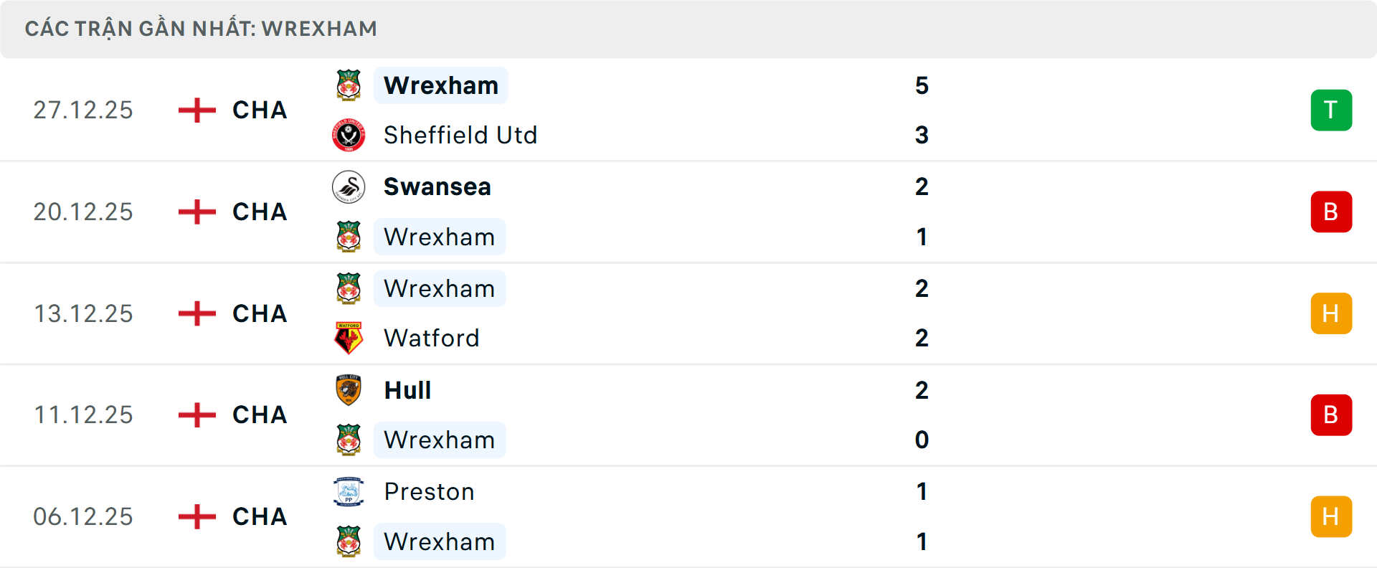Select the header CÁC TRẬN GẦN NHẤT: WREXHAM

pyautogui.click(x=201, y=28)
